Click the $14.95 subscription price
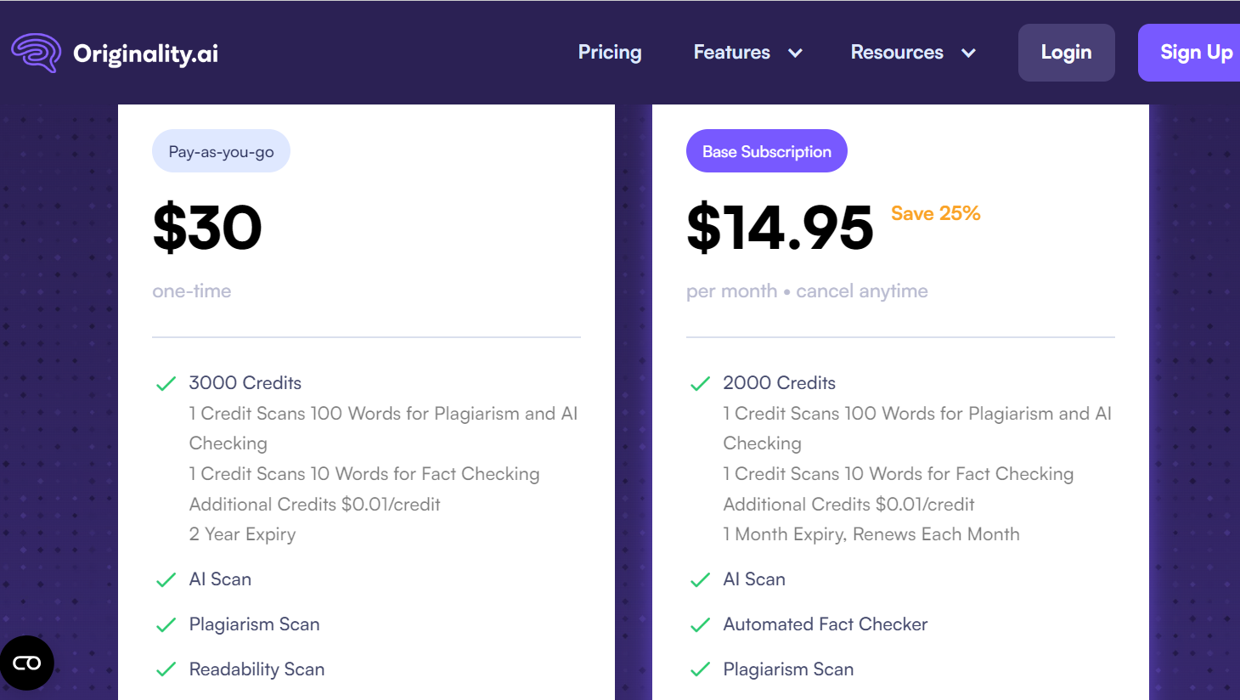 [x=780, y=228]
